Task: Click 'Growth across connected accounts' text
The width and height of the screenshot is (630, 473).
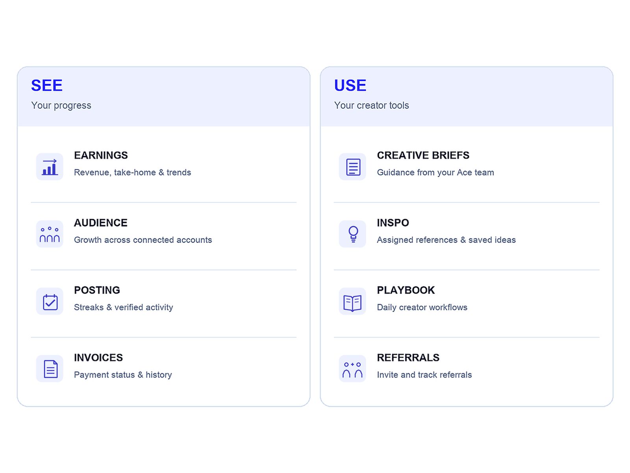Action: tap(143, 240)
